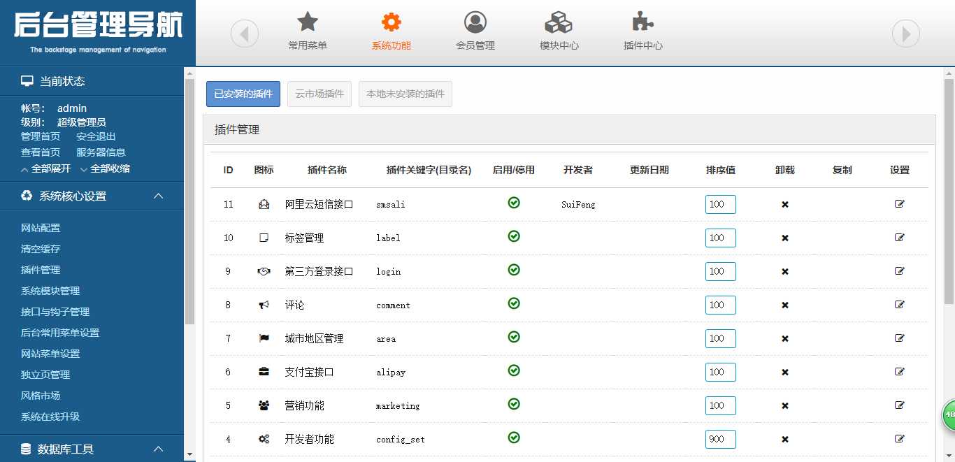Open 服务器信息 link
Viewport: 955px width, 462px height.
coord(101,152)
